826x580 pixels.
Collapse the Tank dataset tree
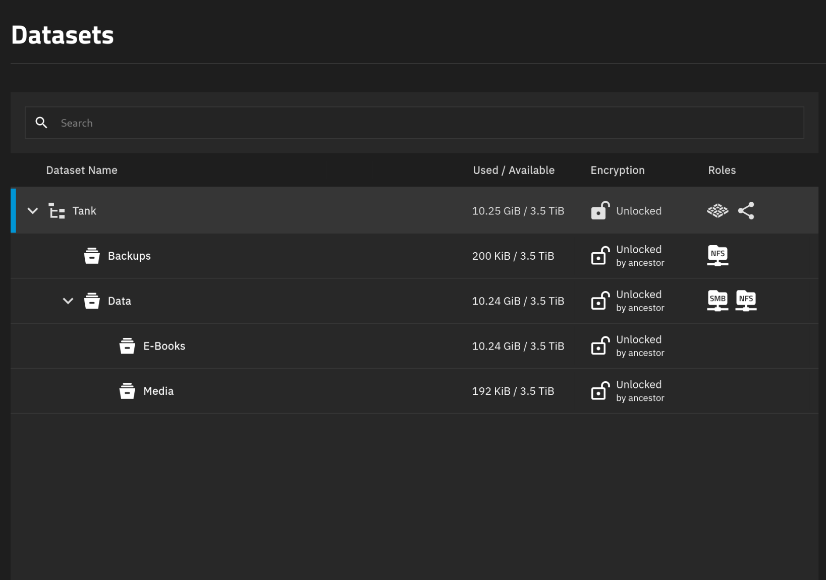[32, 210]
